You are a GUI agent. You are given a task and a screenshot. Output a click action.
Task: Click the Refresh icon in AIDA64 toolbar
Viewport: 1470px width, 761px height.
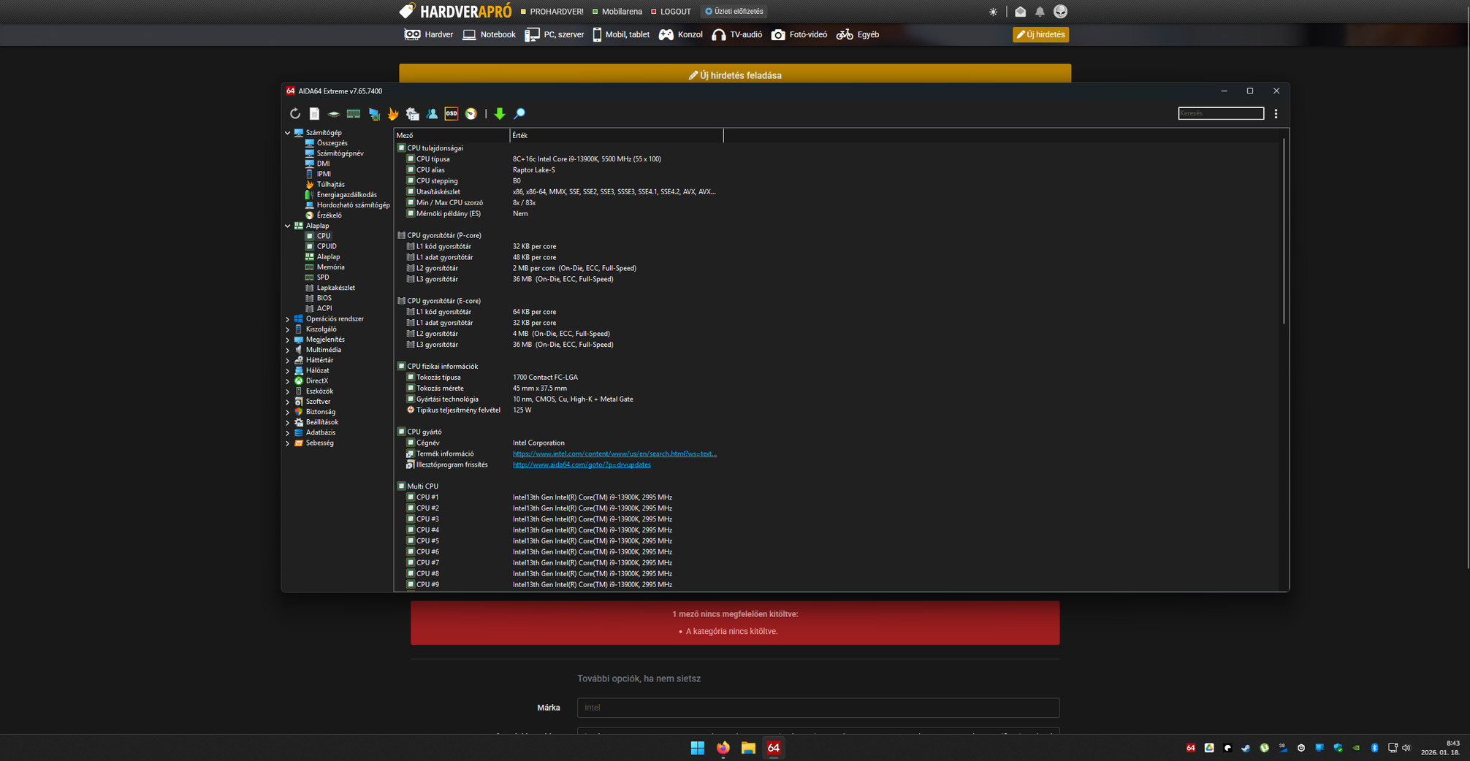click(295, 114)
